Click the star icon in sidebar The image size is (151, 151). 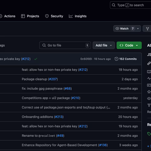[149, 92]
